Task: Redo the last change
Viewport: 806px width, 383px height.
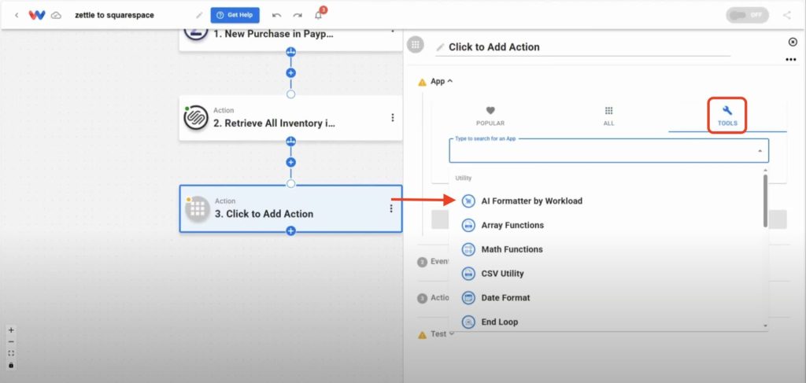Action: pos(297,15)
